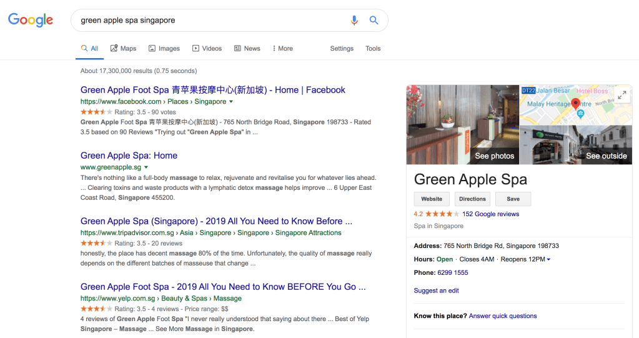Open the Videos results tab
639x338 pixels.
click(x=207, y=48)
